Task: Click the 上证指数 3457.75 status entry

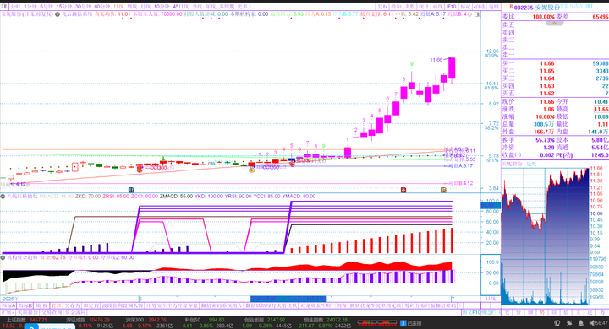Action: tap(26, 320)
